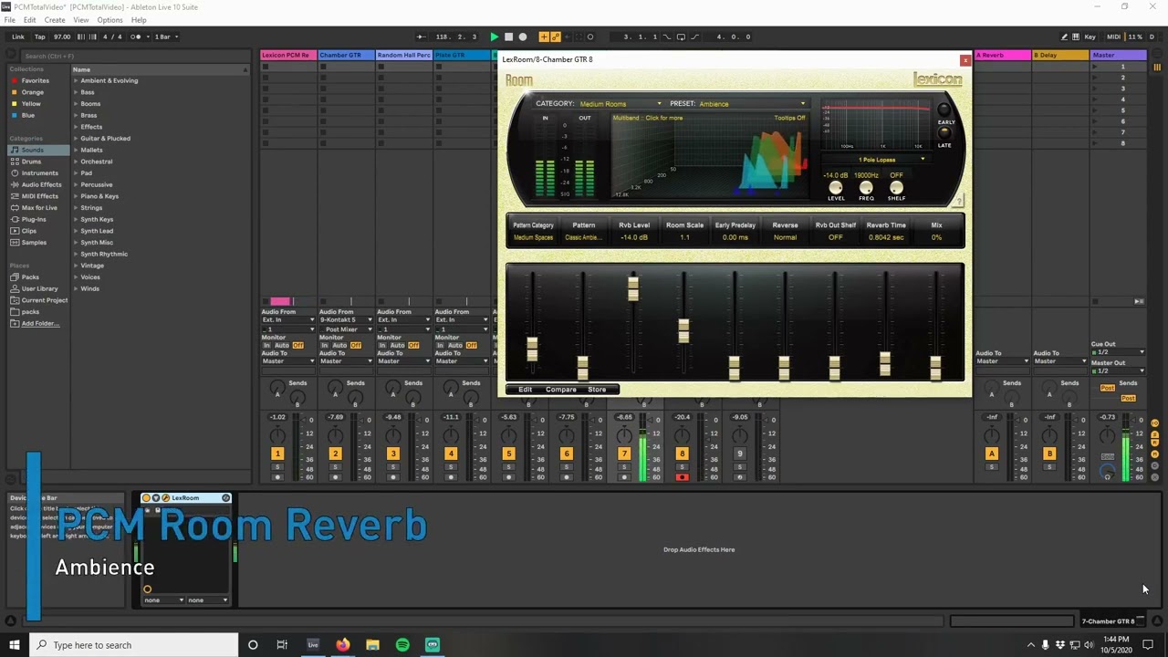This screenshot has height=657, width=1168.
Task: Toggle the Loop switch
Action: [681, 36]
